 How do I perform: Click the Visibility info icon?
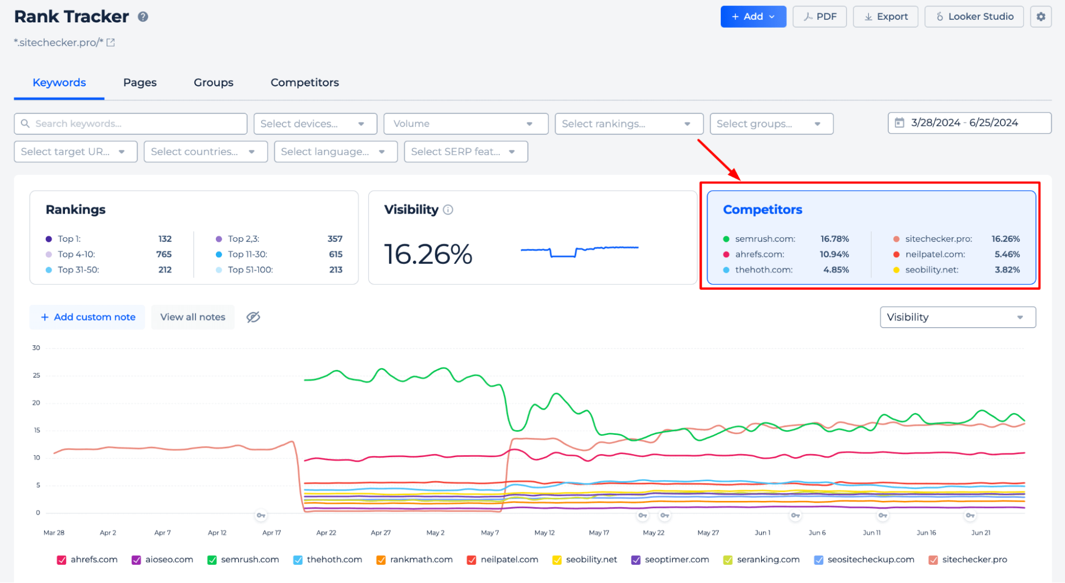(448, 209)
